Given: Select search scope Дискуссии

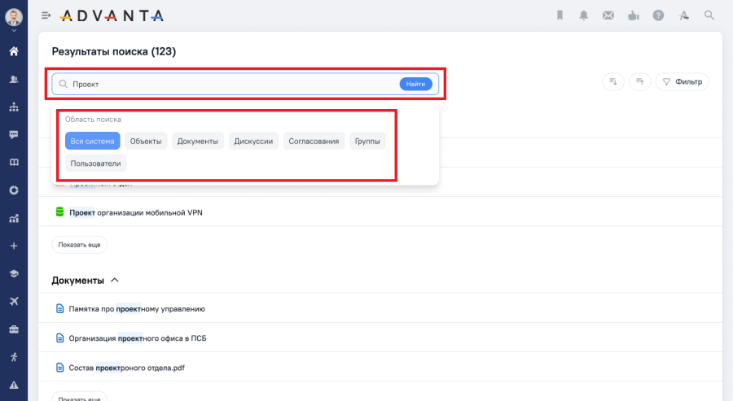Looking at the screenshot, I should (253, 141).
